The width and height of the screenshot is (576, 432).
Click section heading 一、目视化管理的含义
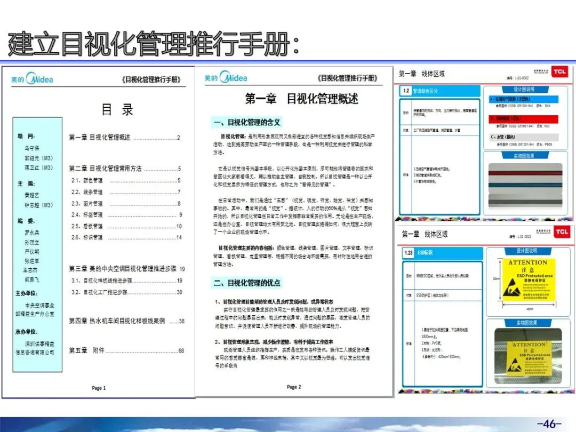pyautogui.click(x=247, y=122)
